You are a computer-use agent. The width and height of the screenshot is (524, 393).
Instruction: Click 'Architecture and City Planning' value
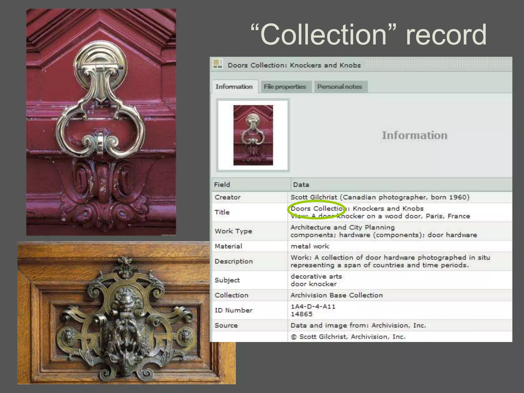point(343,227)
